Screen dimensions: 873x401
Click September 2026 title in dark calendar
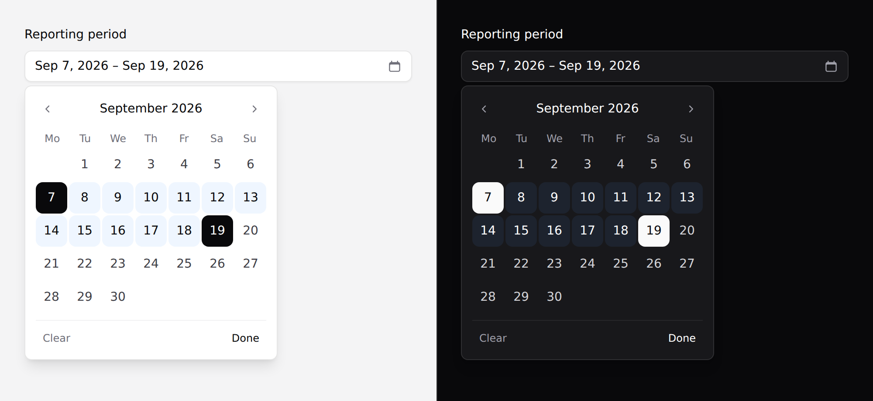point(588,109)
